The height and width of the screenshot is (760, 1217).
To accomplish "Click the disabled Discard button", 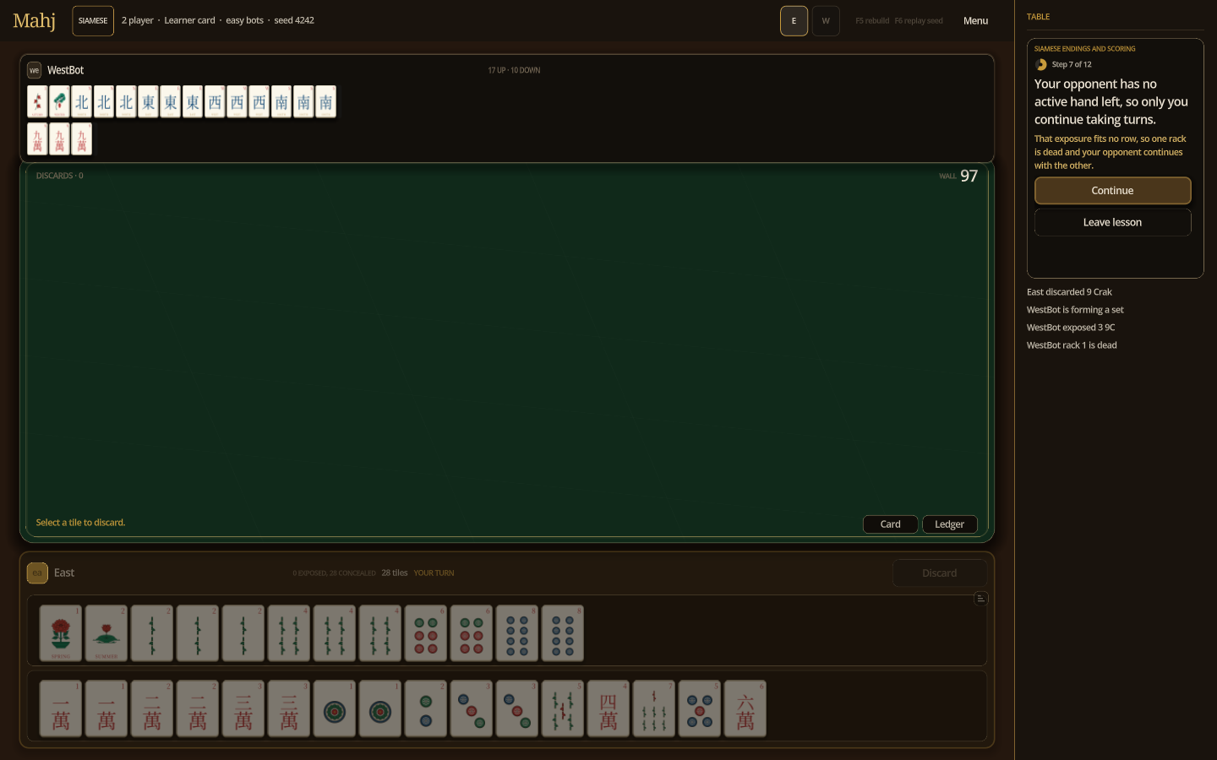I will pos(940,573).
